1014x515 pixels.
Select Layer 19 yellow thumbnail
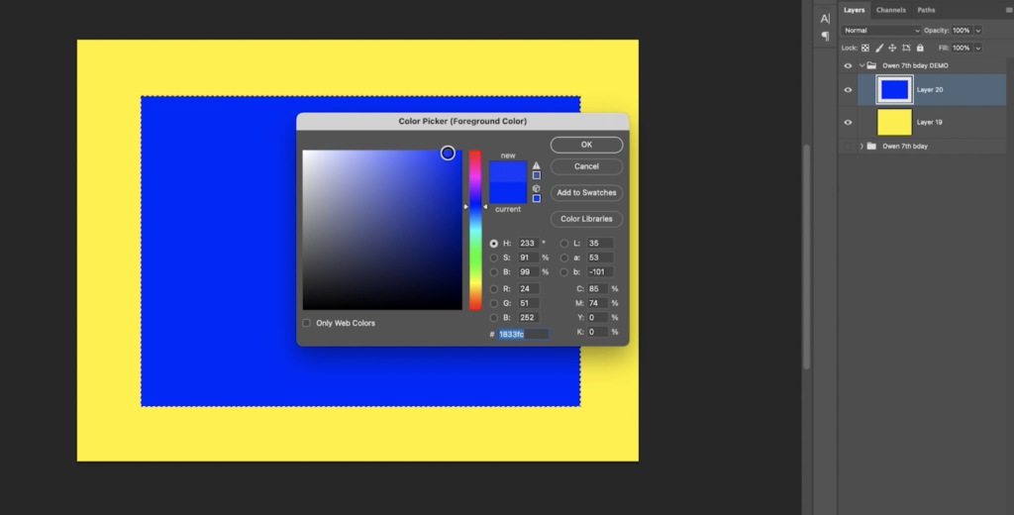pyautogui.click(x=894, y=122)
